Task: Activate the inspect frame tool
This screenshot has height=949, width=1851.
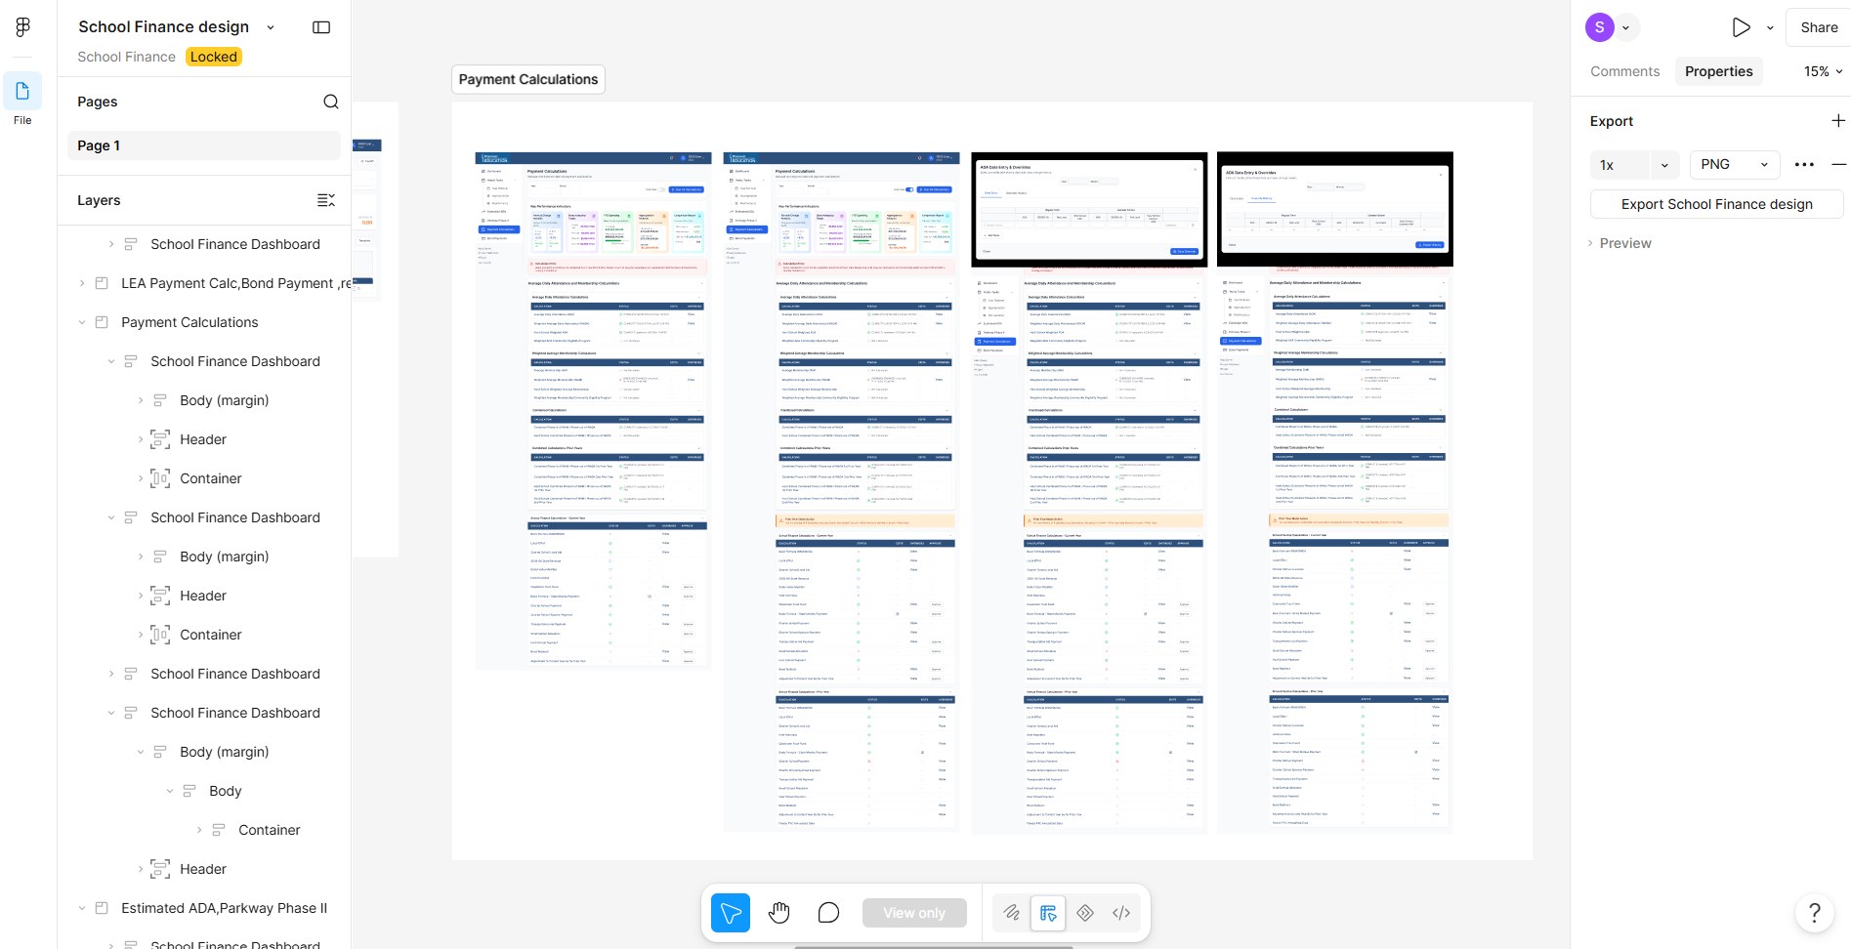Action: (1048, 913)
